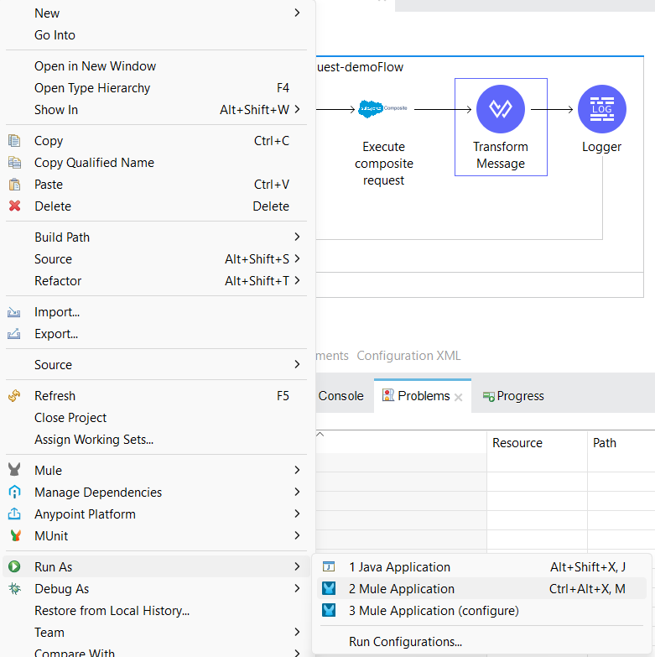655x657 pixels.
Task: Expand the Build Path submenu
Action: click(297, 237)
